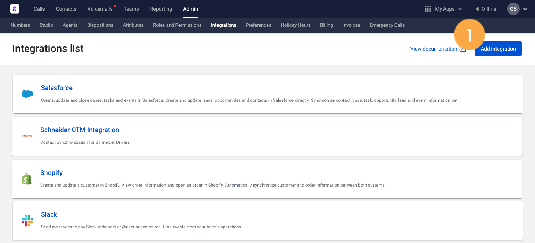Viewport: 535px width, 243px height.
Task: Open the My Apps grid icon
Action: (428, 9)
